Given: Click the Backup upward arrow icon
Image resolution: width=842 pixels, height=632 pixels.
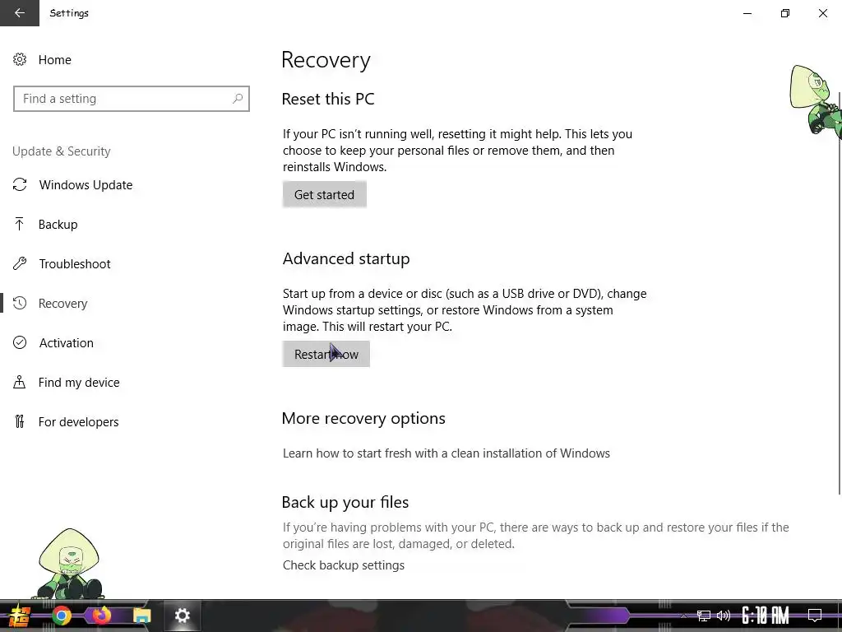Looking at the screenshot, I should [x=20, y=224].
